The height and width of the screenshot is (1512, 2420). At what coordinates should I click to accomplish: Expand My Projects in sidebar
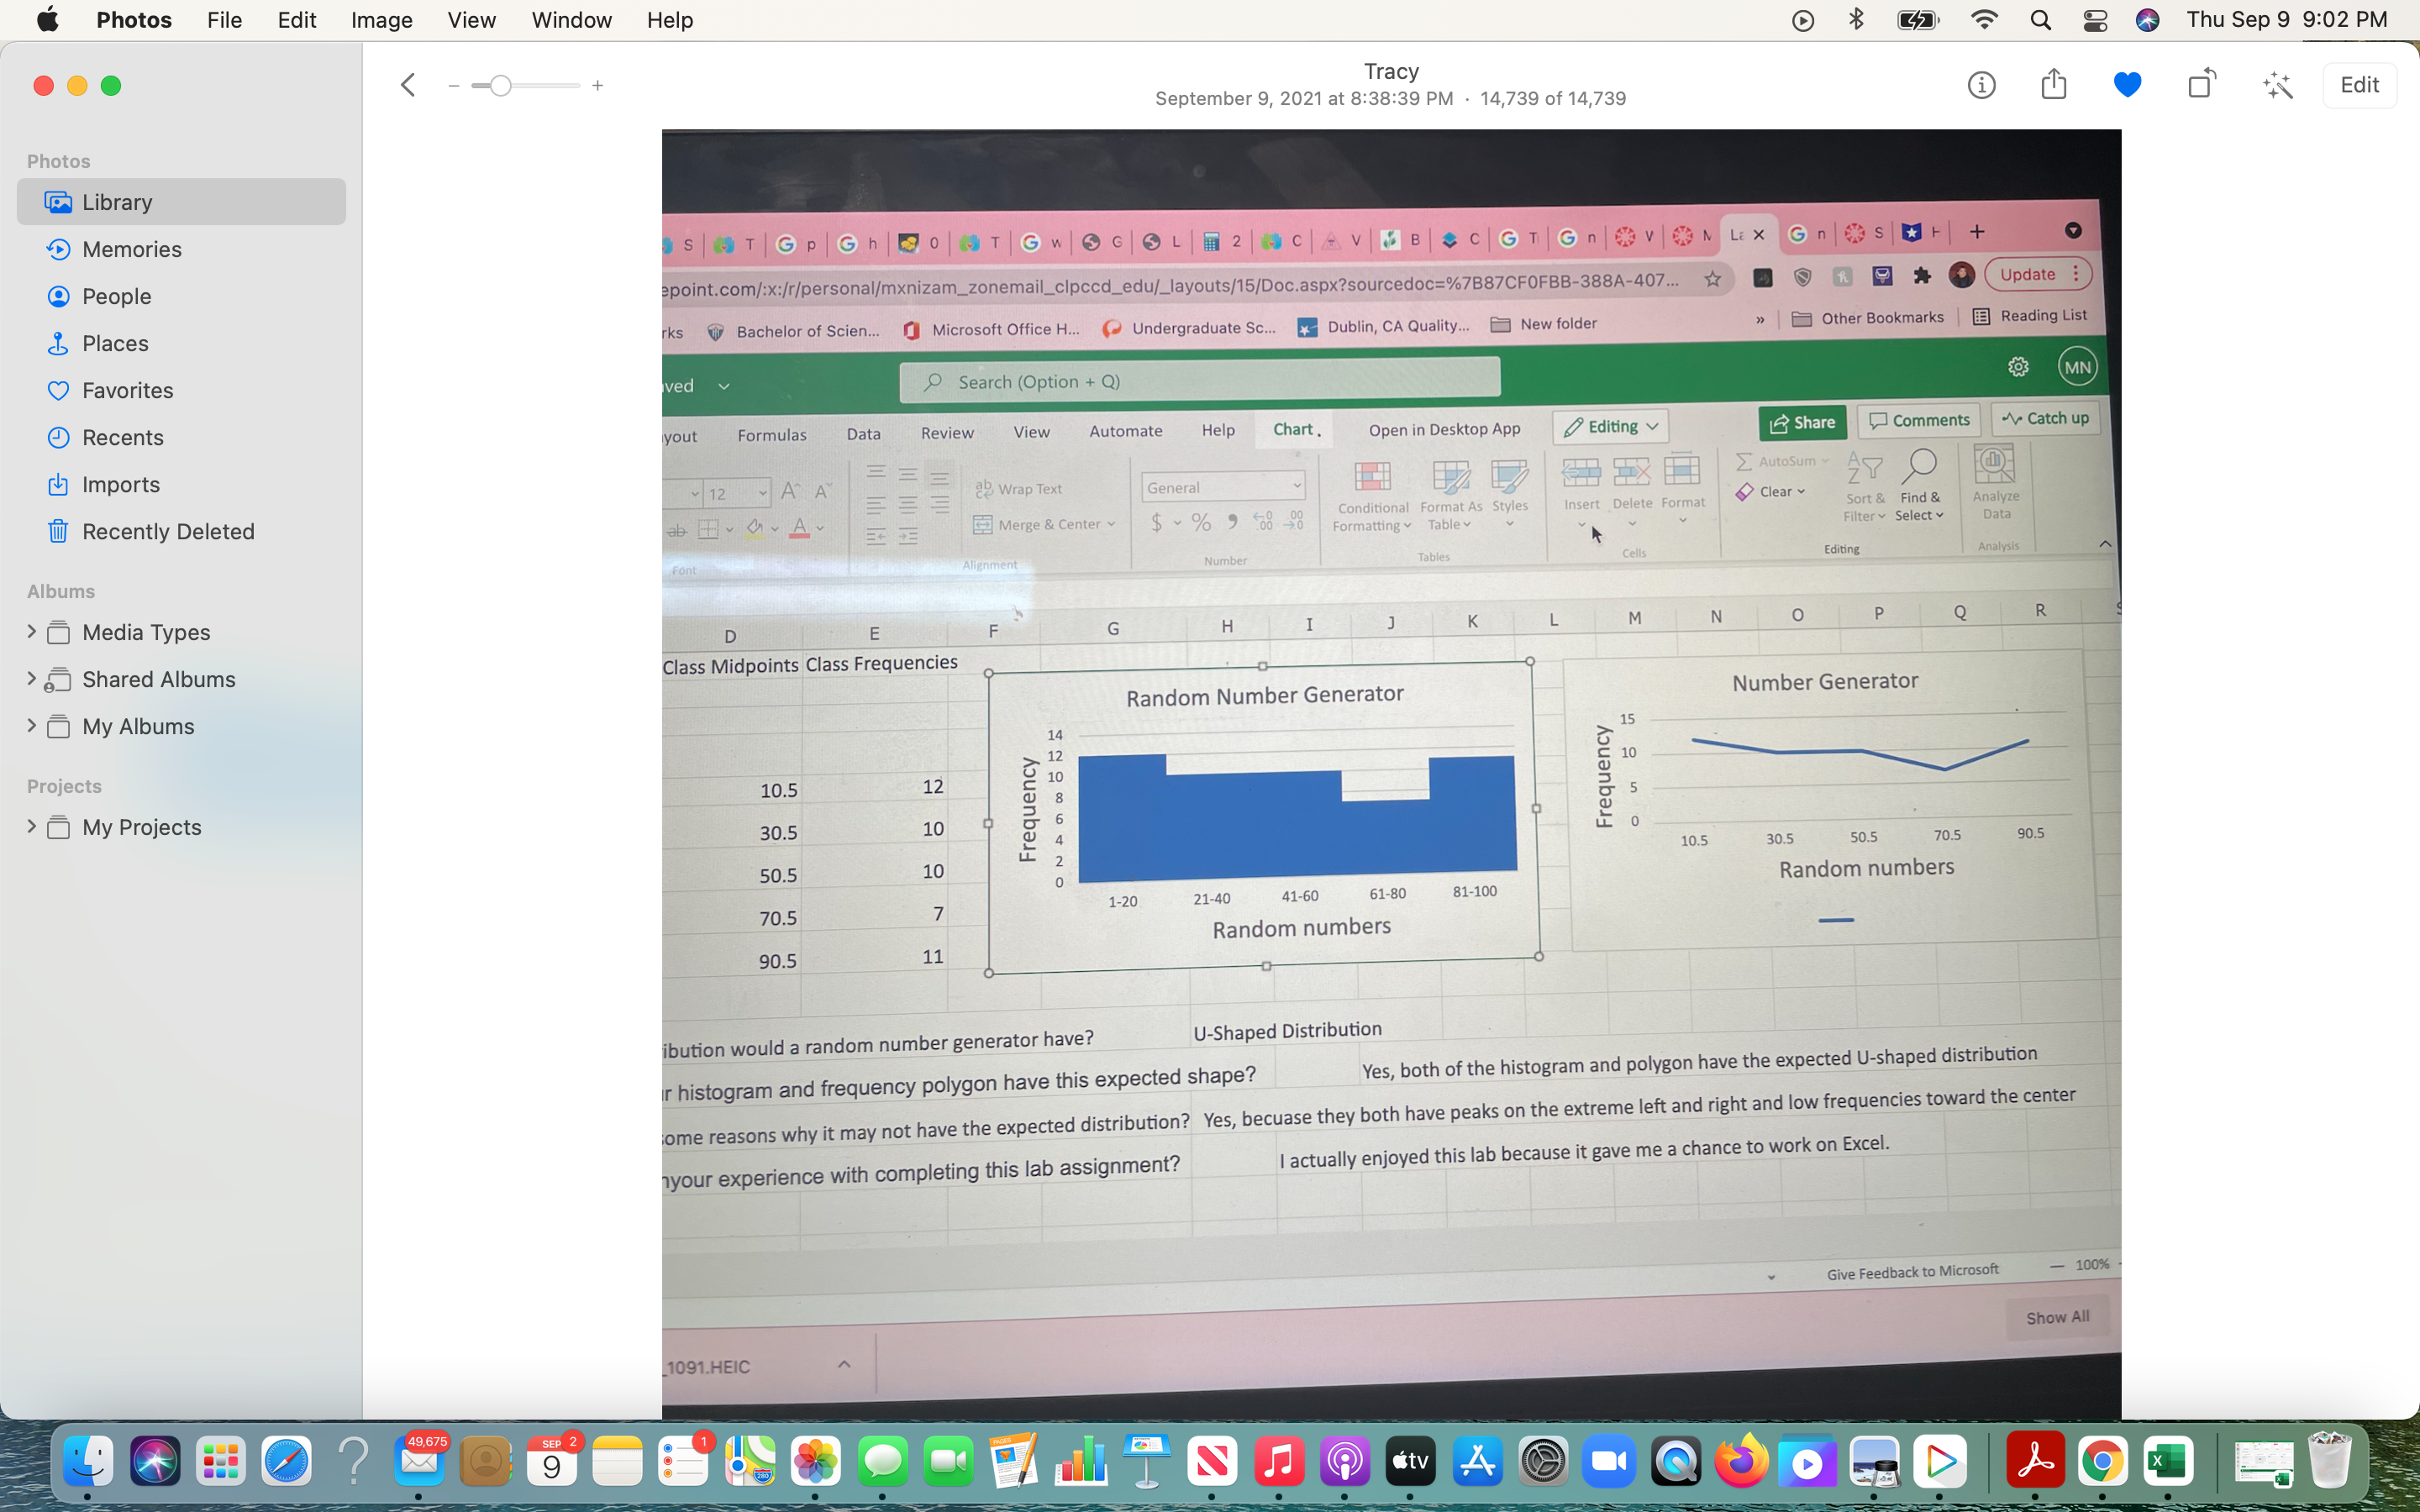point(31,826)
